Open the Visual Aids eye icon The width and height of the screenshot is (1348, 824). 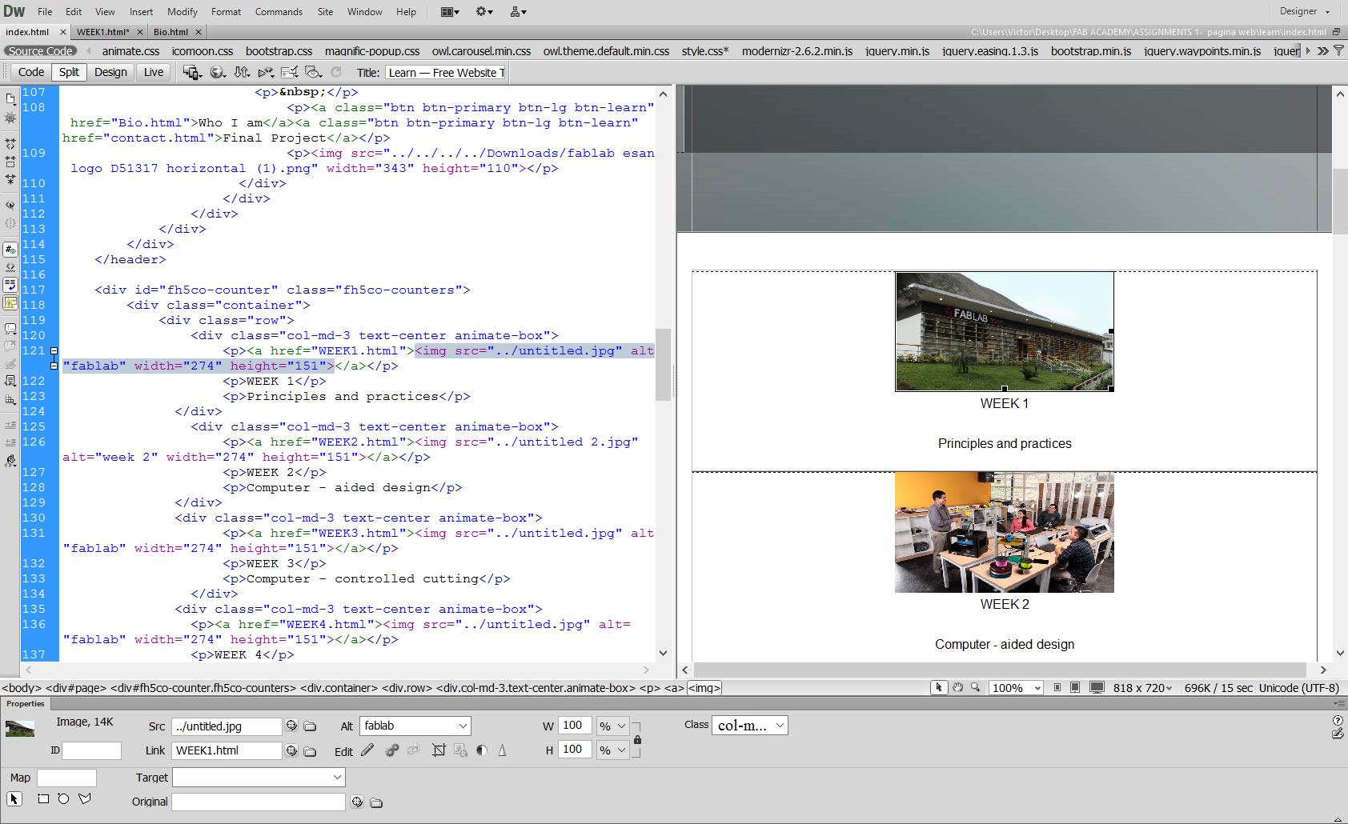click(x=313, y=72)
